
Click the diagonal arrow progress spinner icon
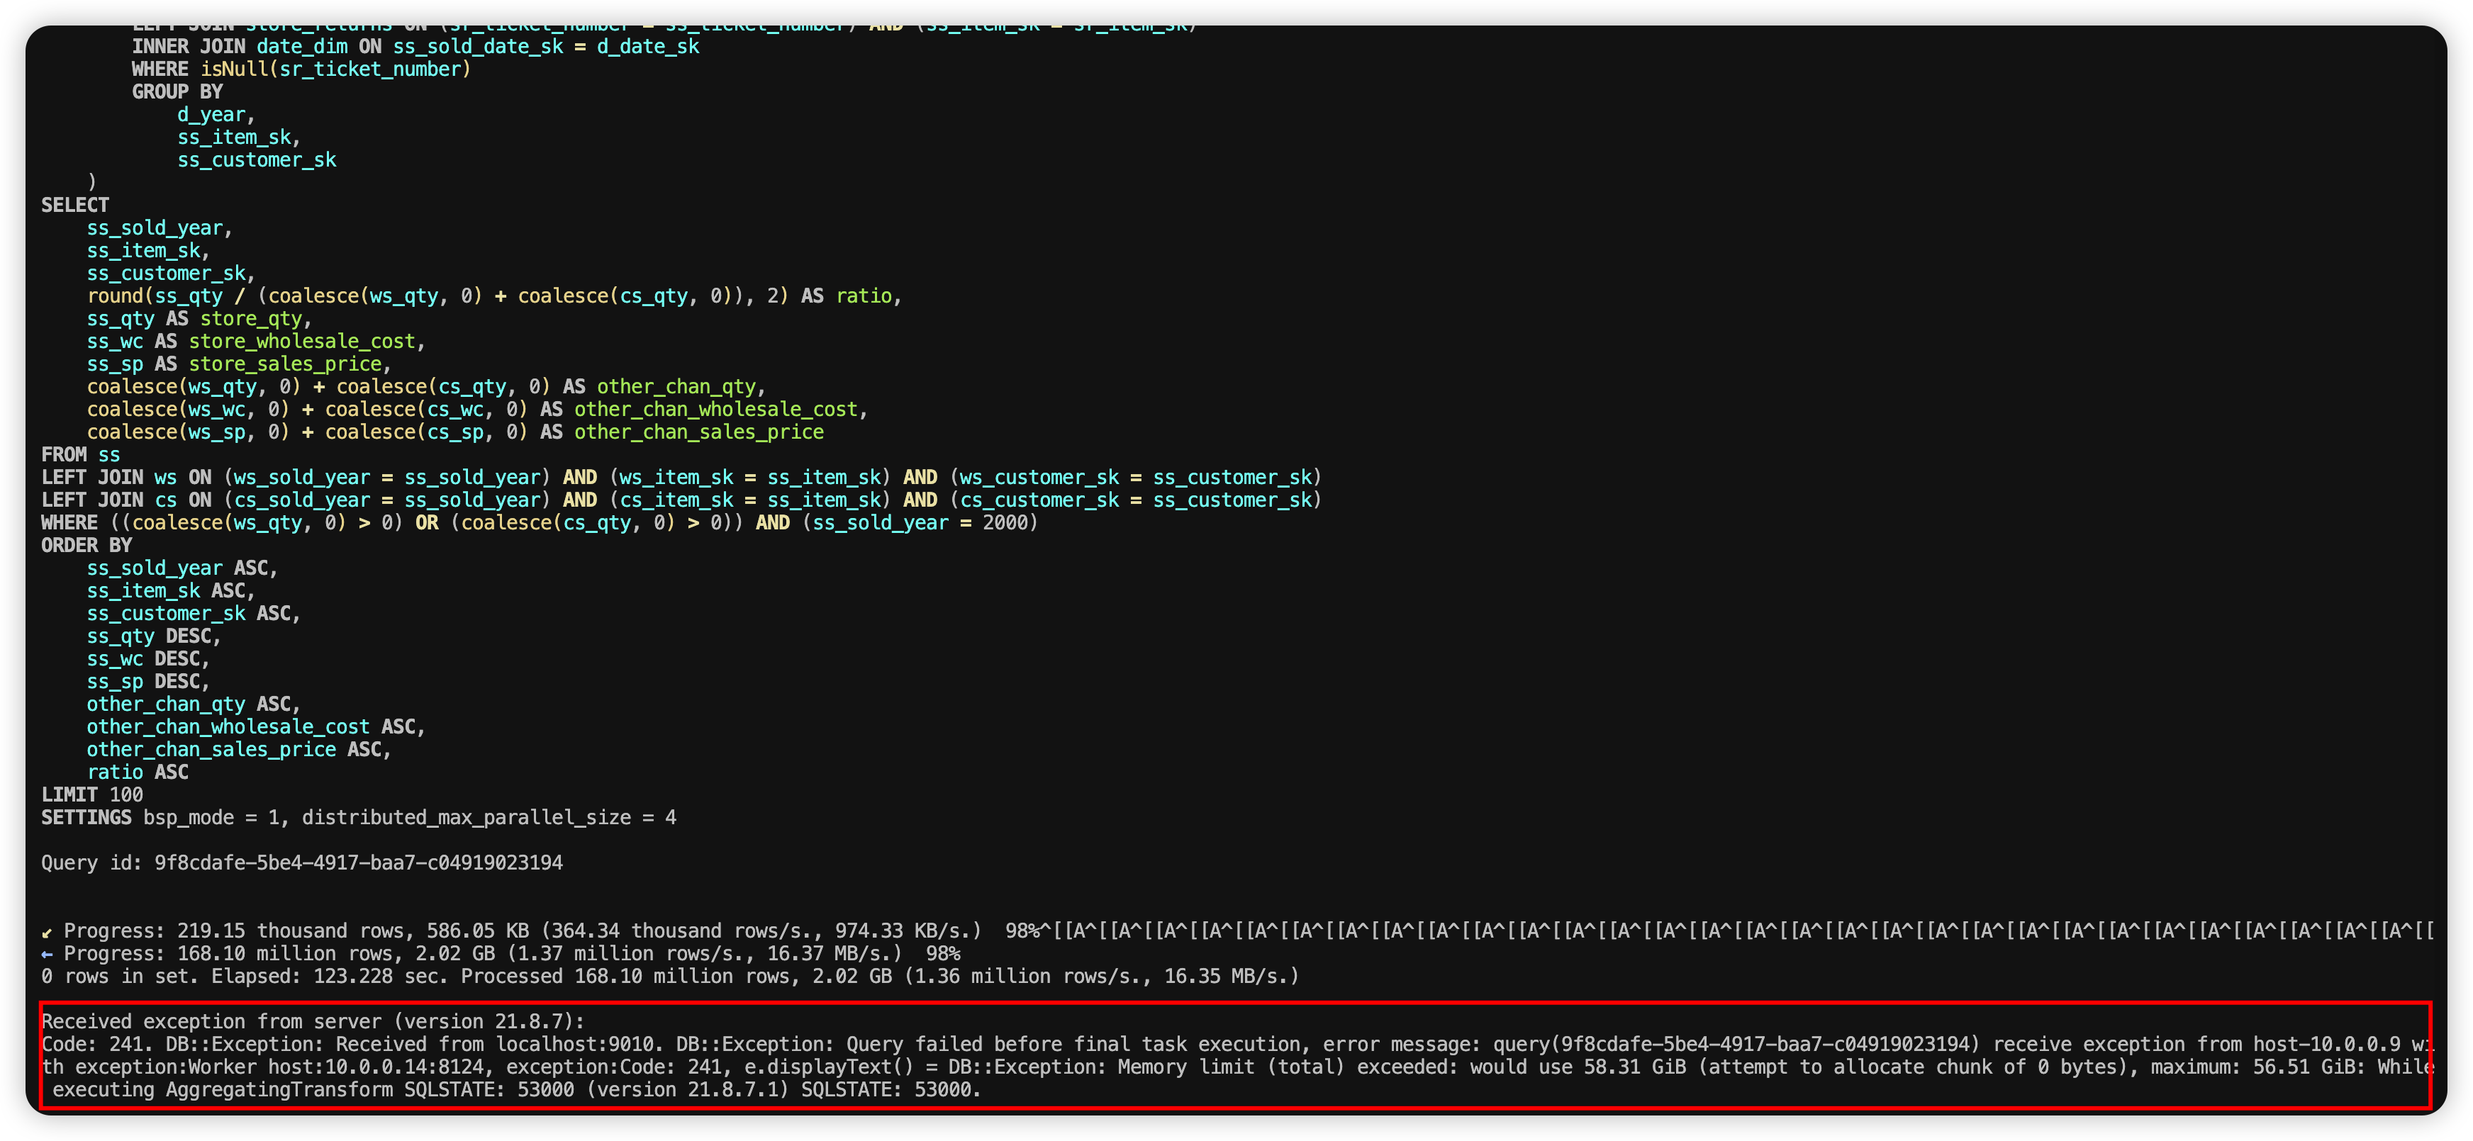[47, 932]
